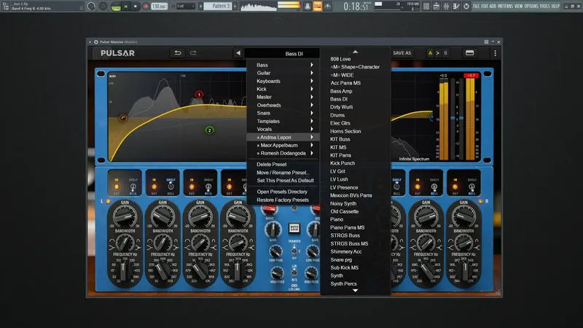Load the Old Cassette preset
This screenshot has width=583, height=328.
(344, 211)
